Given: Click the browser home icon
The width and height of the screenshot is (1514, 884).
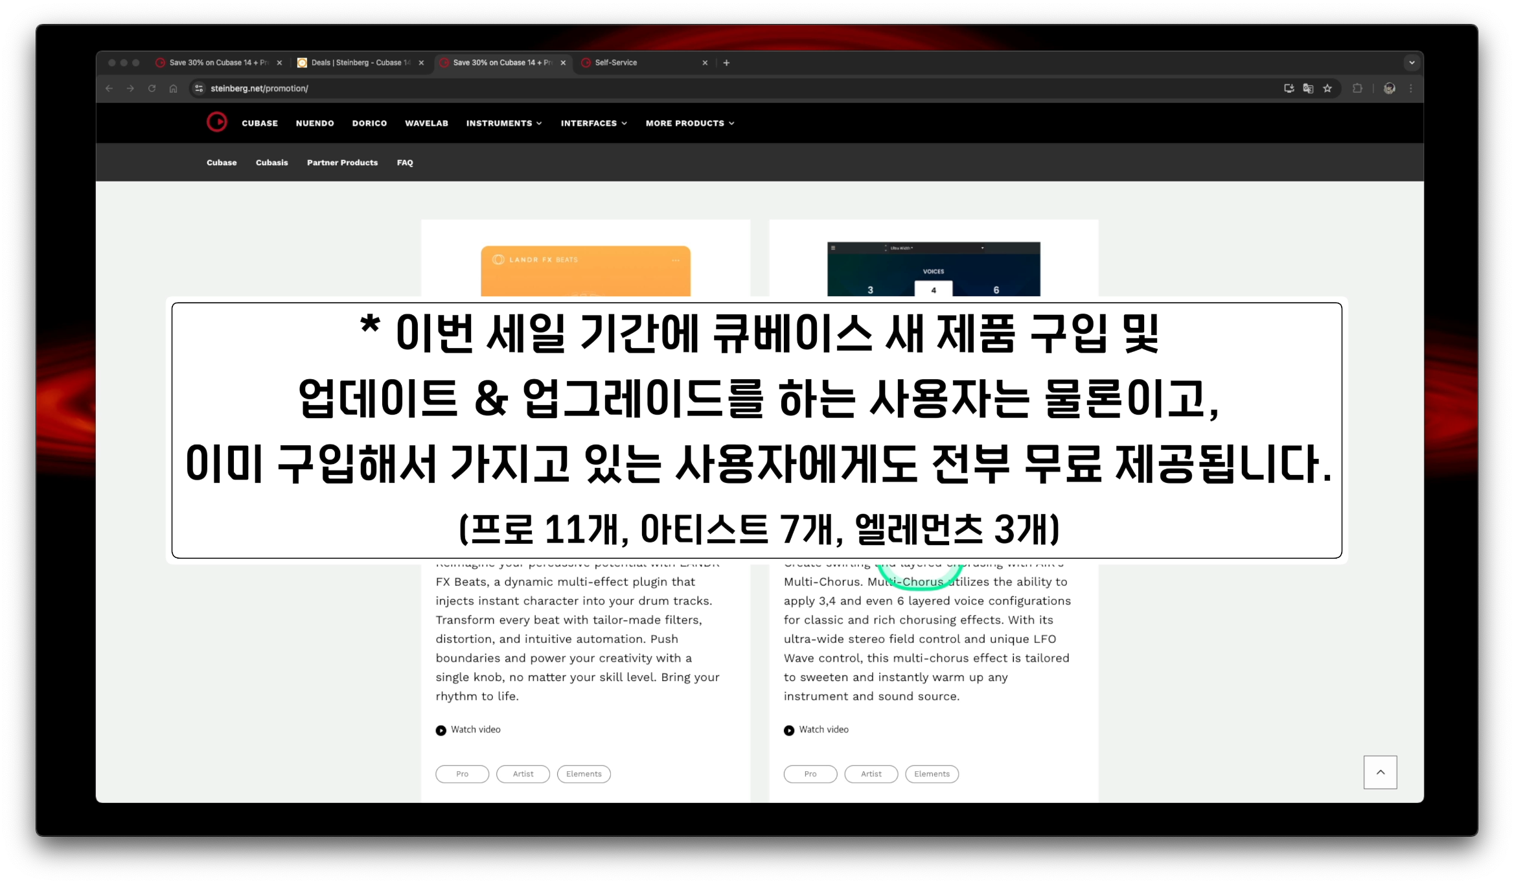Looking at the screenshot, I should [x=173, y=88].
